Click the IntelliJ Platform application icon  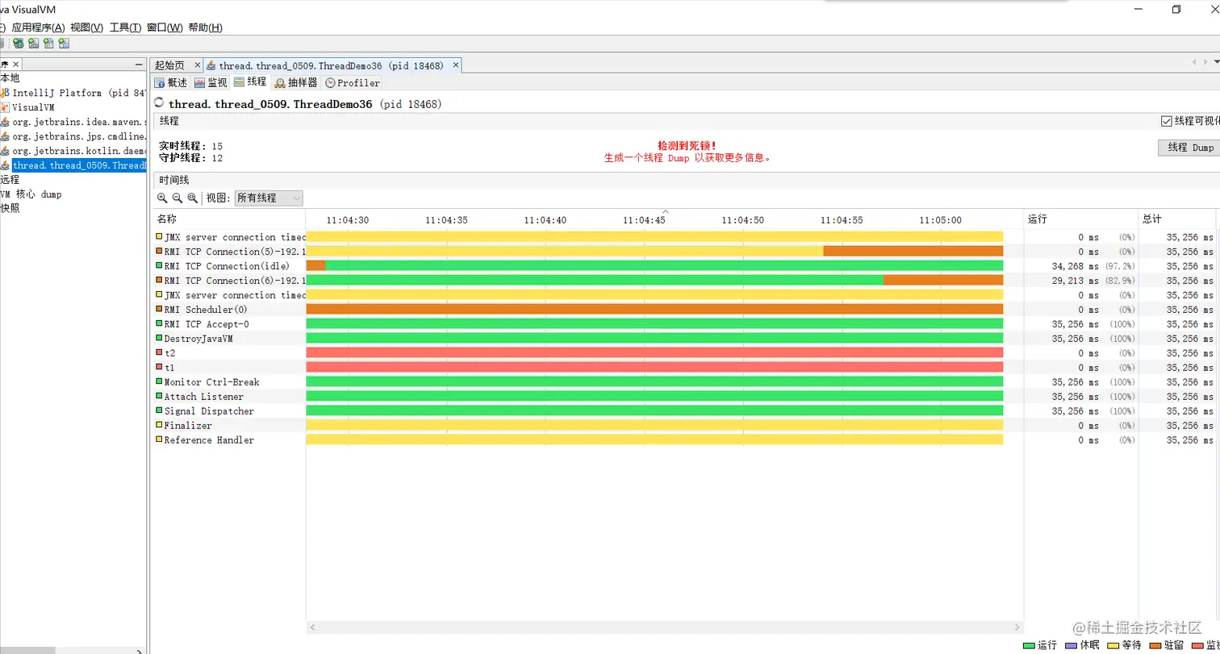click(5, 93)
